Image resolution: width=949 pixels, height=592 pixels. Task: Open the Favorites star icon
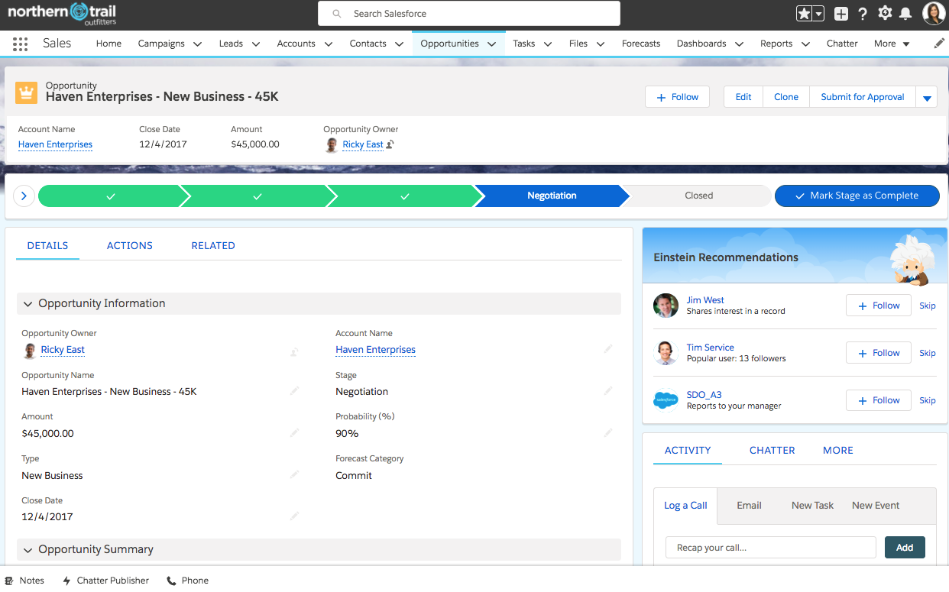click(804, 13)
